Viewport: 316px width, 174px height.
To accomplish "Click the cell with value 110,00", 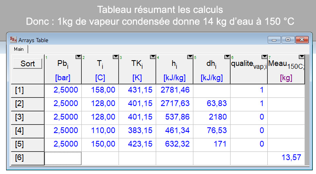I will [100, 131].
